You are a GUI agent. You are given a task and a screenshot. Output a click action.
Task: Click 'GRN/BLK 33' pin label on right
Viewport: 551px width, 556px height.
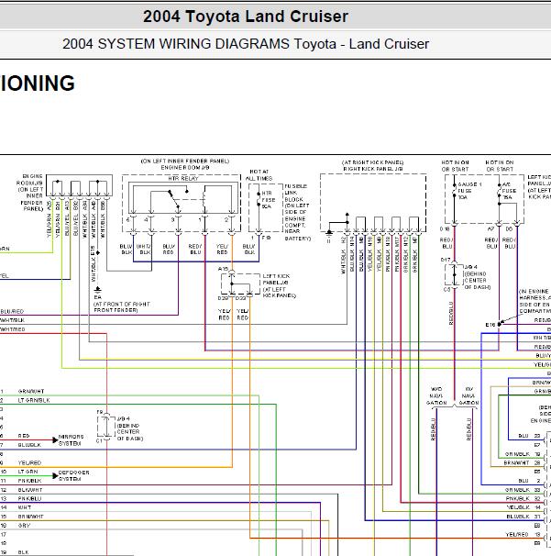point(523,490)
